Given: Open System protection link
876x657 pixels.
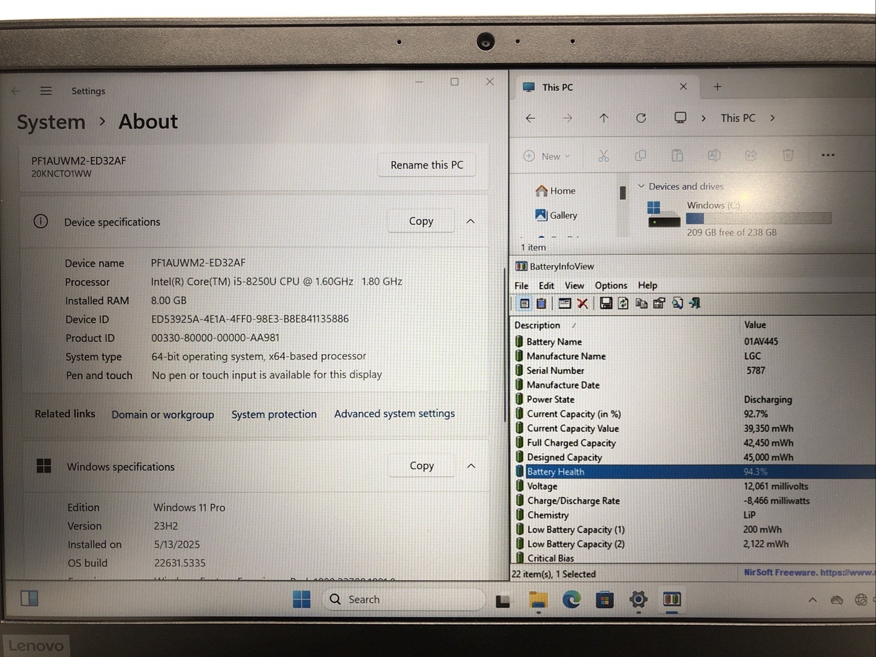Looking at the screenshot, I should coord(274,414).
